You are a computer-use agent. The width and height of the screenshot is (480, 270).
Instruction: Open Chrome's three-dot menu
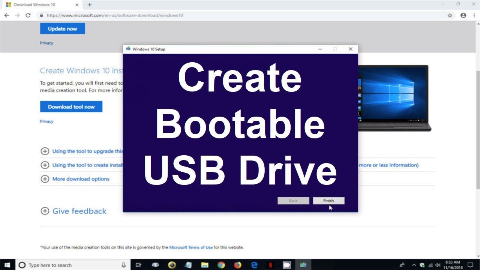474,15
